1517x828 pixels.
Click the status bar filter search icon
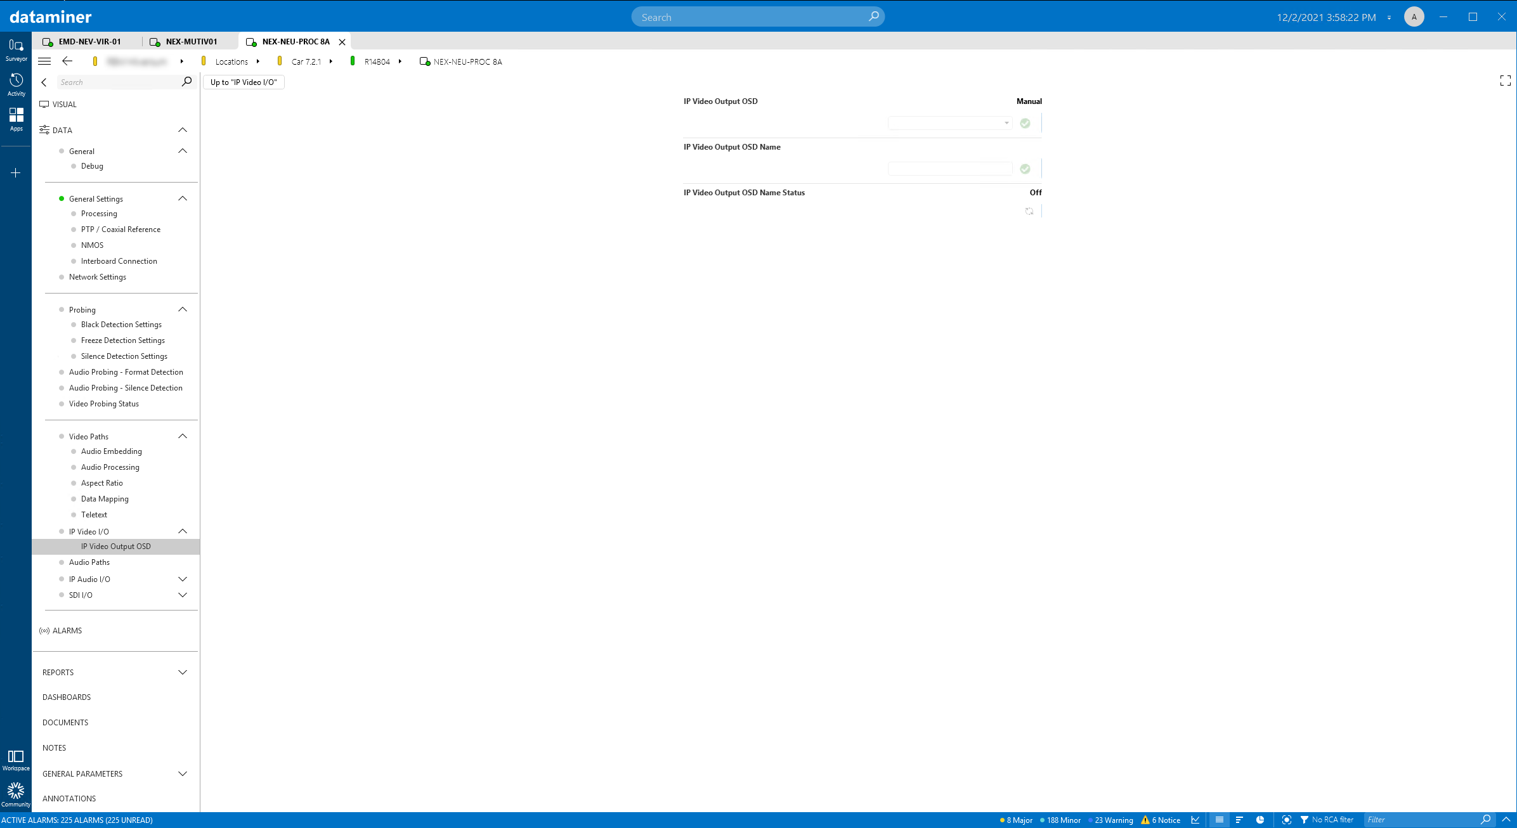[1485, 820]
